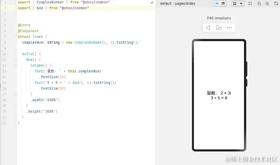Toggle the component inspector eye icon
This screenshot has width=280, height=165.
(x=217, y=3)
